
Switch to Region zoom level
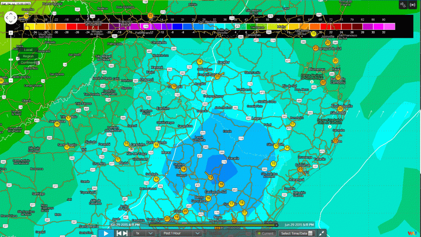[28, 56]
